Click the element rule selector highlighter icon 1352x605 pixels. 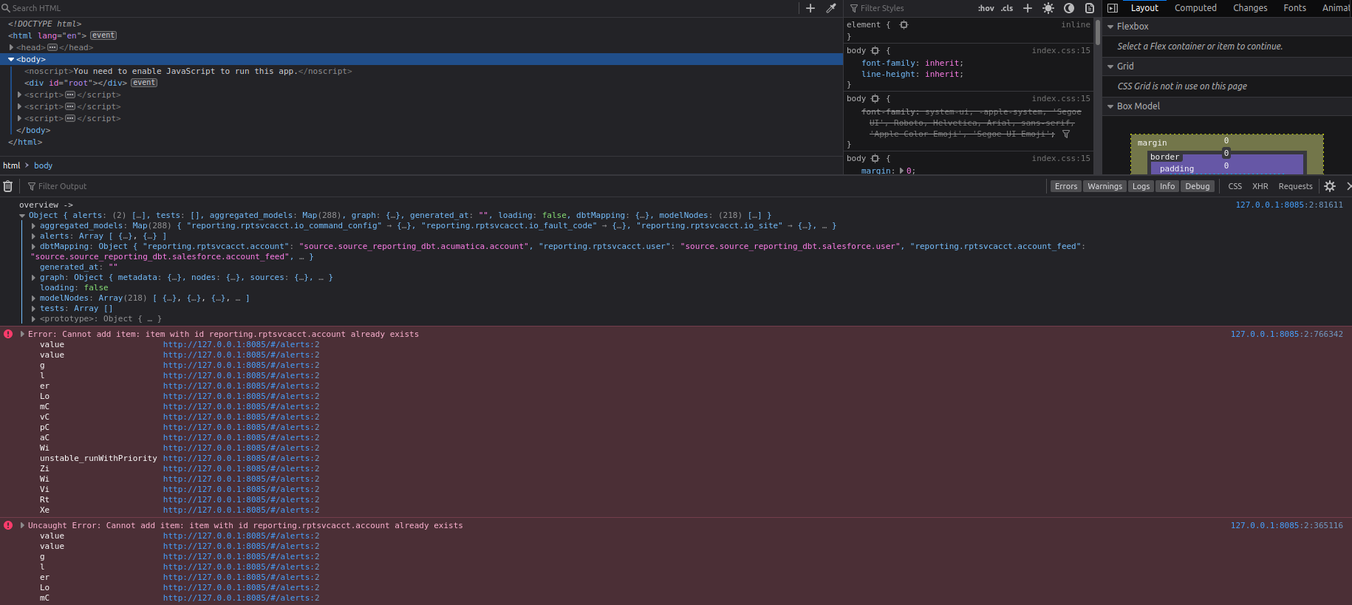click(x=904, y=25)
